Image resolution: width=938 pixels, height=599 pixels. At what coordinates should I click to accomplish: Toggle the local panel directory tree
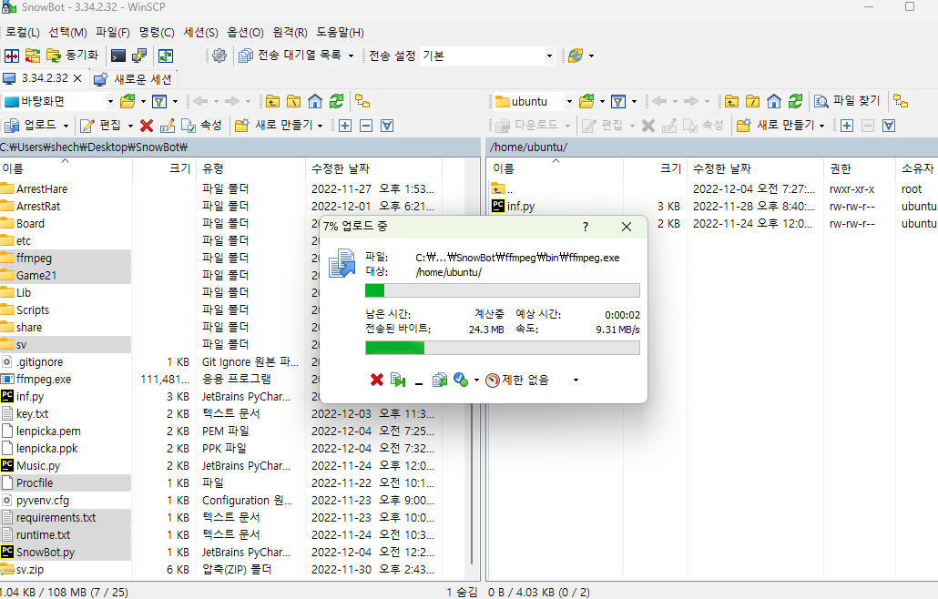click(x=362, y=102)
